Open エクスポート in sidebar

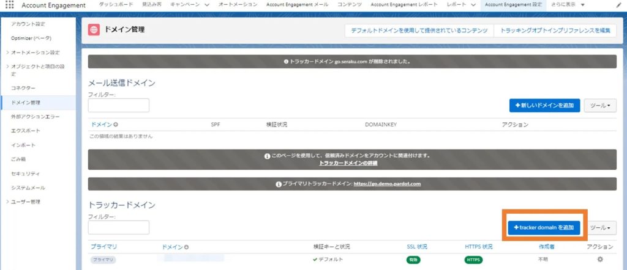click(x=26, y=131)
